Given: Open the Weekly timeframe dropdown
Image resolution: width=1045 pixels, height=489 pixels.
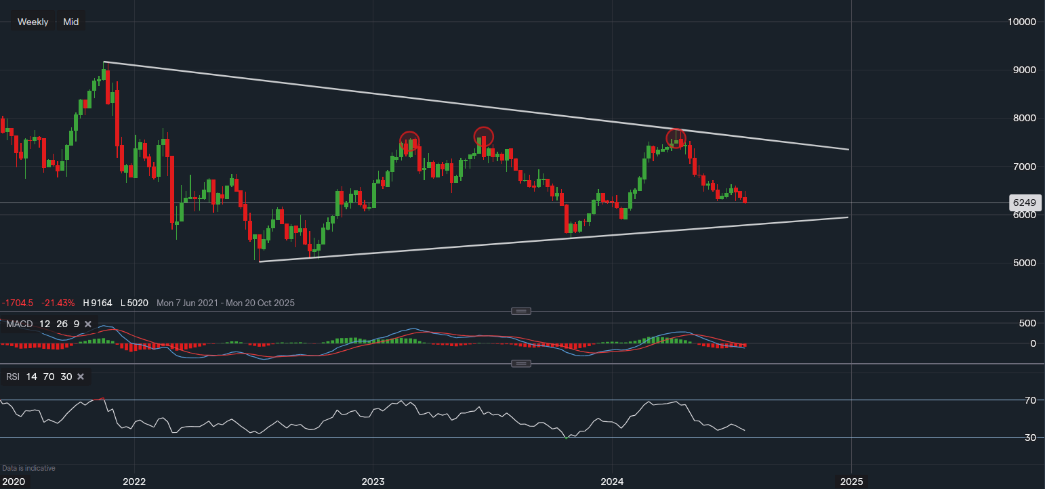Looking at the screenshot, I should [33, 22].
